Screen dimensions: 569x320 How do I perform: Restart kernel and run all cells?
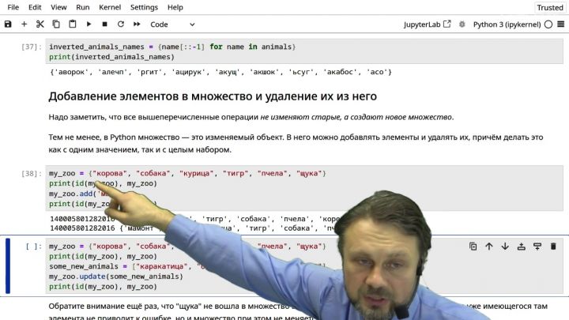tap(137, 24)
